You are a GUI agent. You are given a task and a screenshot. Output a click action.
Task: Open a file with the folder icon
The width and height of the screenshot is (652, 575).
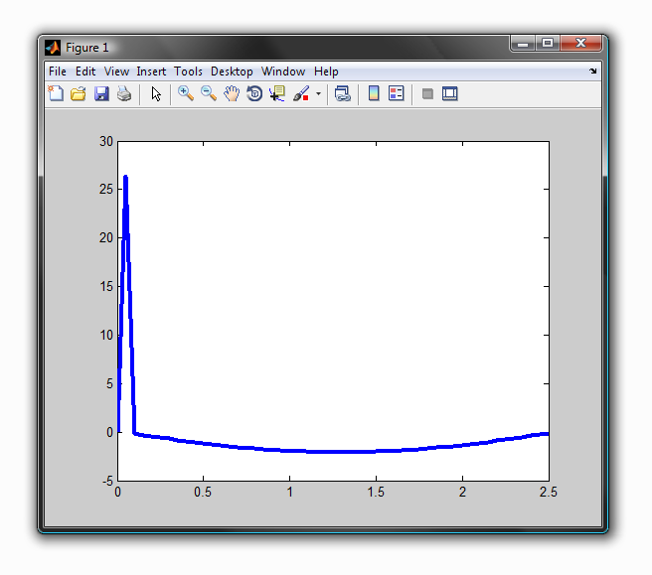pyautogui.click(x=79, y=94)
